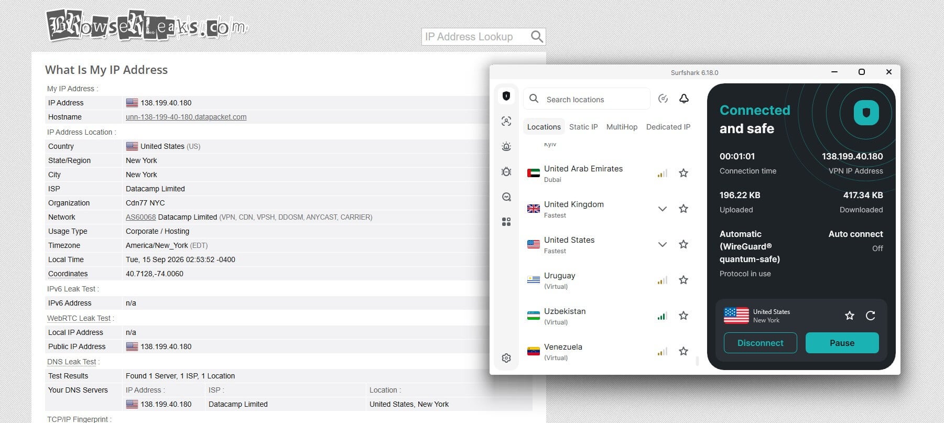944x423 pixels.
Task: Click the Surfshark locations list scrollbar
Action: pos(697,361)
